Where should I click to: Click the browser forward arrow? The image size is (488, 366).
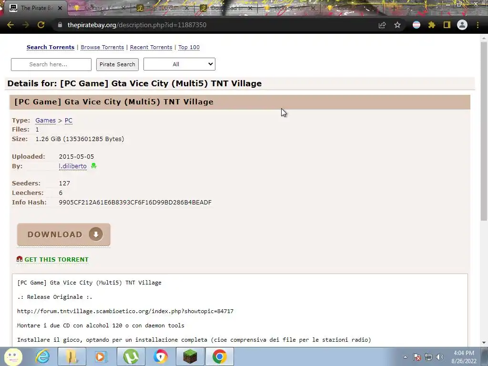tap(26, 25)
